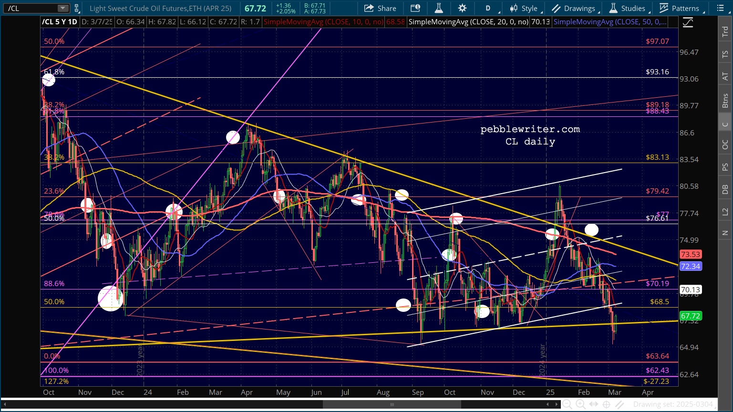This screenshot has width=733, height=412.
Task: Click the $97.07 price level label
Action: point(657,41)
